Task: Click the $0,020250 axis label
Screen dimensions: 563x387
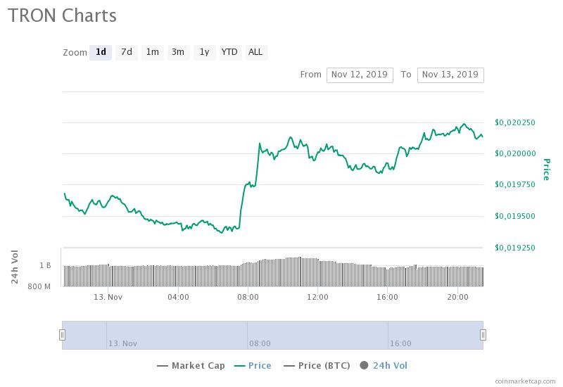Action: click(515, 122)
